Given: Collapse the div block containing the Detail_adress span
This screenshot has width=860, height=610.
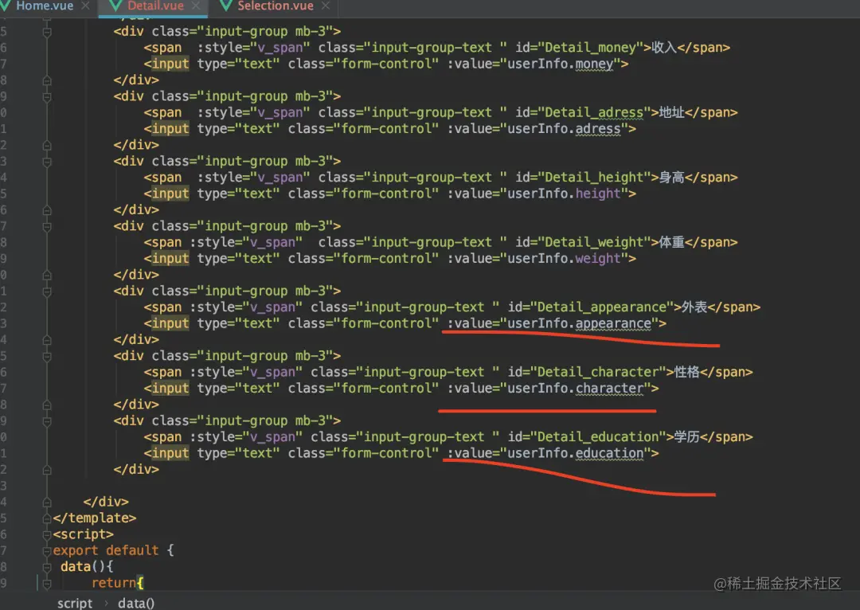Looking at the screenshot, I should (47, 96).
